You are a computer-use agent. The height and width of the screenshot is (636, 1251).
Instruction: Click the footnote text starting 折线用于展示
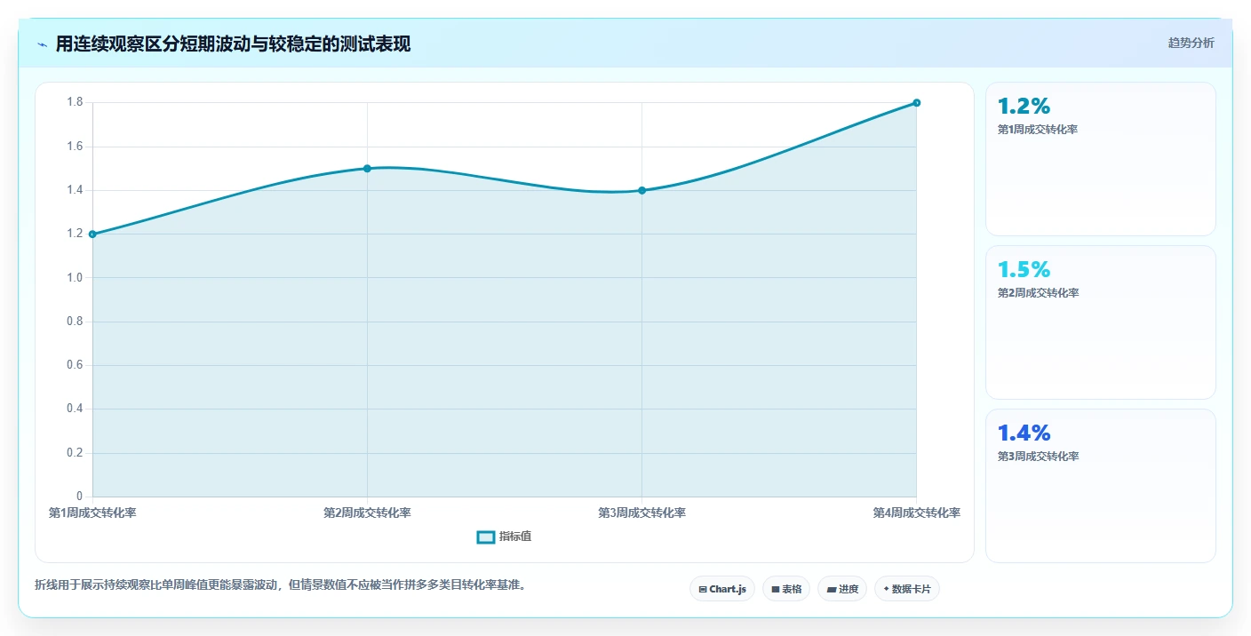tap(280, 584)
